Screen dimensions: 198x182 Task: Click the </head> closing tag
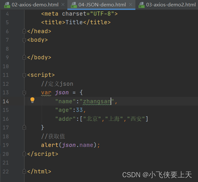[39, 31]
